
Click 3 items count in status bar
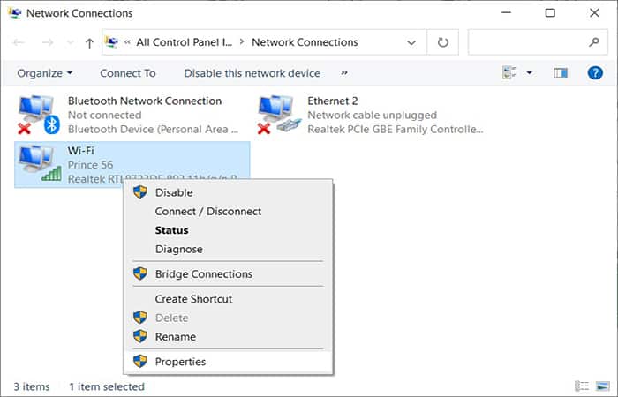32,386
